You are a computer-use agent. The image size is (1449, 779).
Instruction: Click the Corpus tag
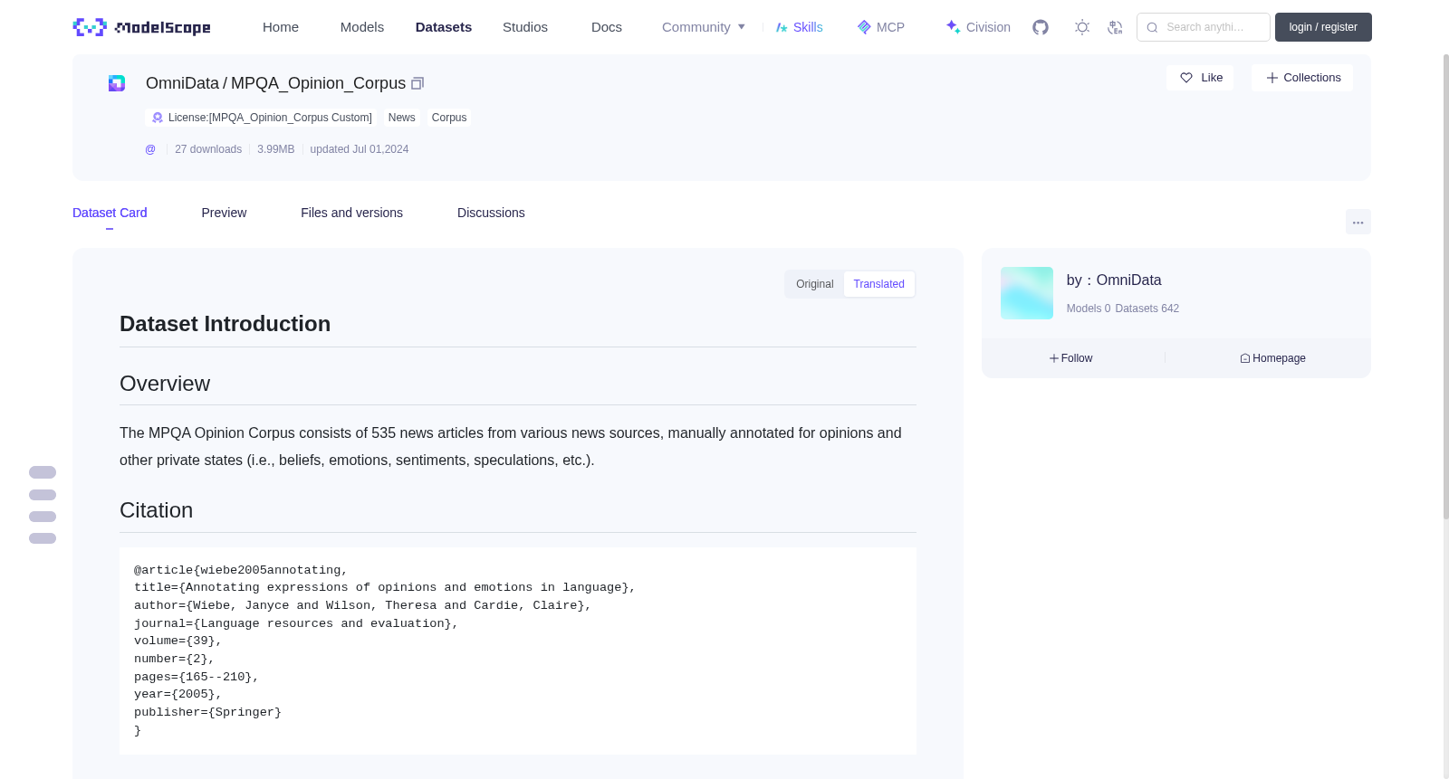pos(449,118)
